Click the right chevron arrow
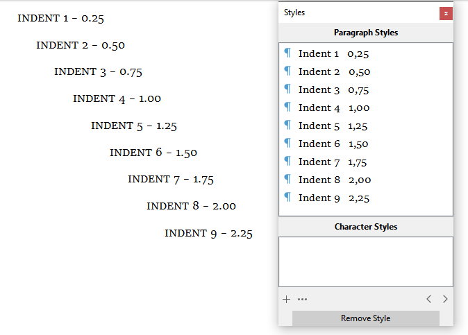The image size is (468, 335). pos(445,299)
